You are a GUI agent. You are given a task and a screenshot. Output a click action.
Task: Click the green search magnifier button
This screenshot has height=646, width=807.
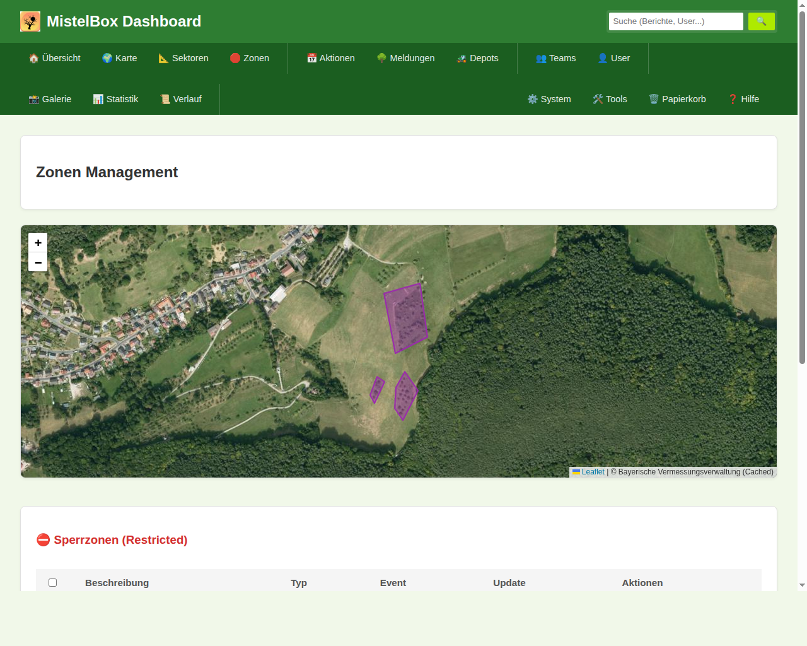[761, 21]
